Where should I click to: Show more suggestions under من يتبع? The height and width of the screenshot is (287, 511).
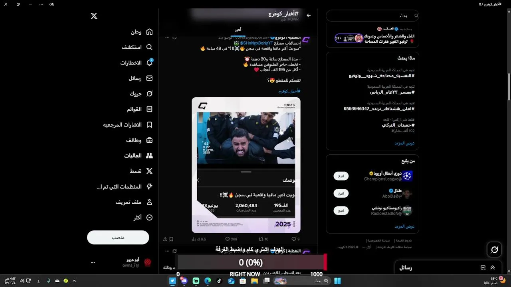point(404,226)
